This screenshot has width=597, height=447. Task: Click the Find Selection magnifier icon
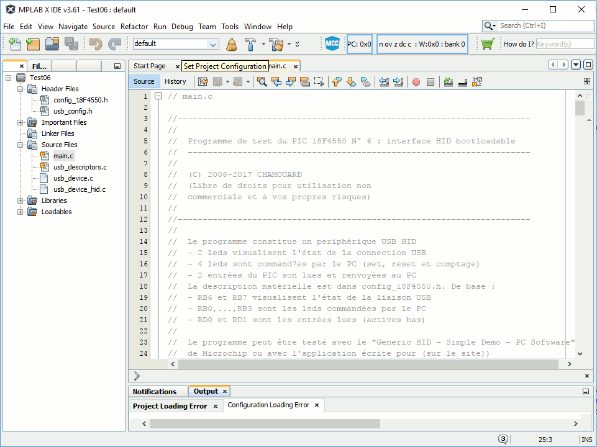coord(262,81)
